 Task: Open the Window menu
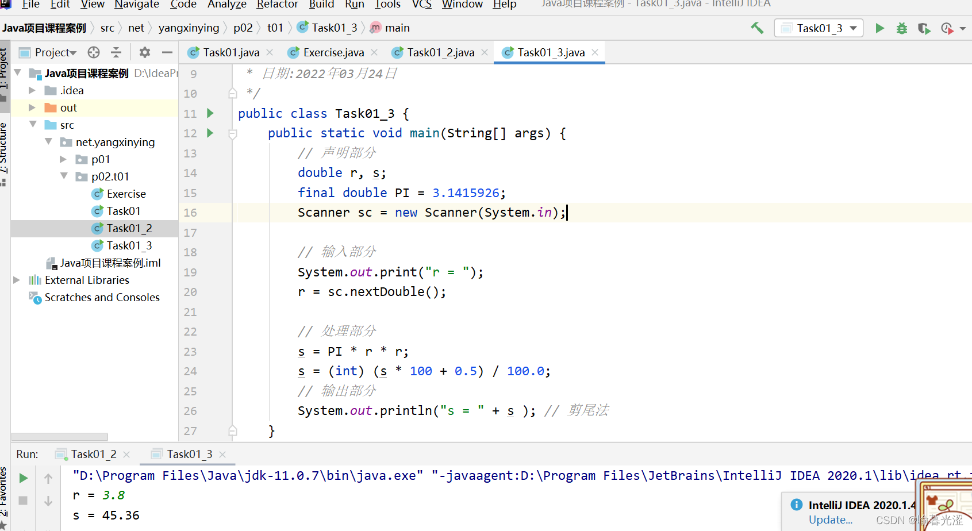pos(462,5)
